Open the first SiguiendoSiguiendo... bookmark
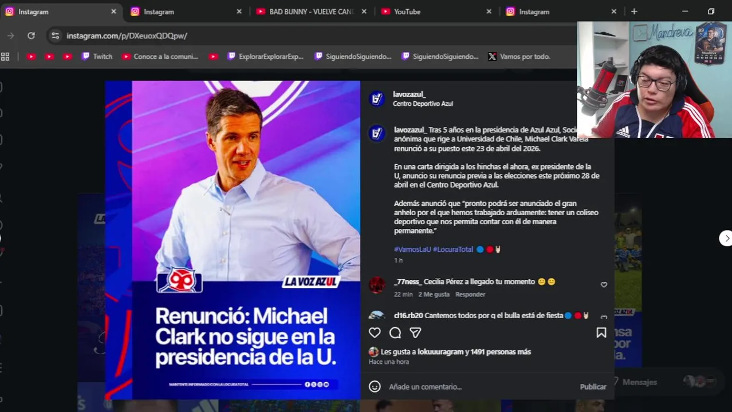The image size is (732, 412). click(x=353, y=56)
